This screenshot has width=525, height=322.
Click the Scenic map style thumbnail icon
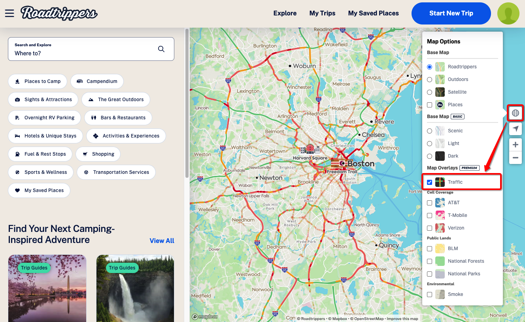[440, 131]
